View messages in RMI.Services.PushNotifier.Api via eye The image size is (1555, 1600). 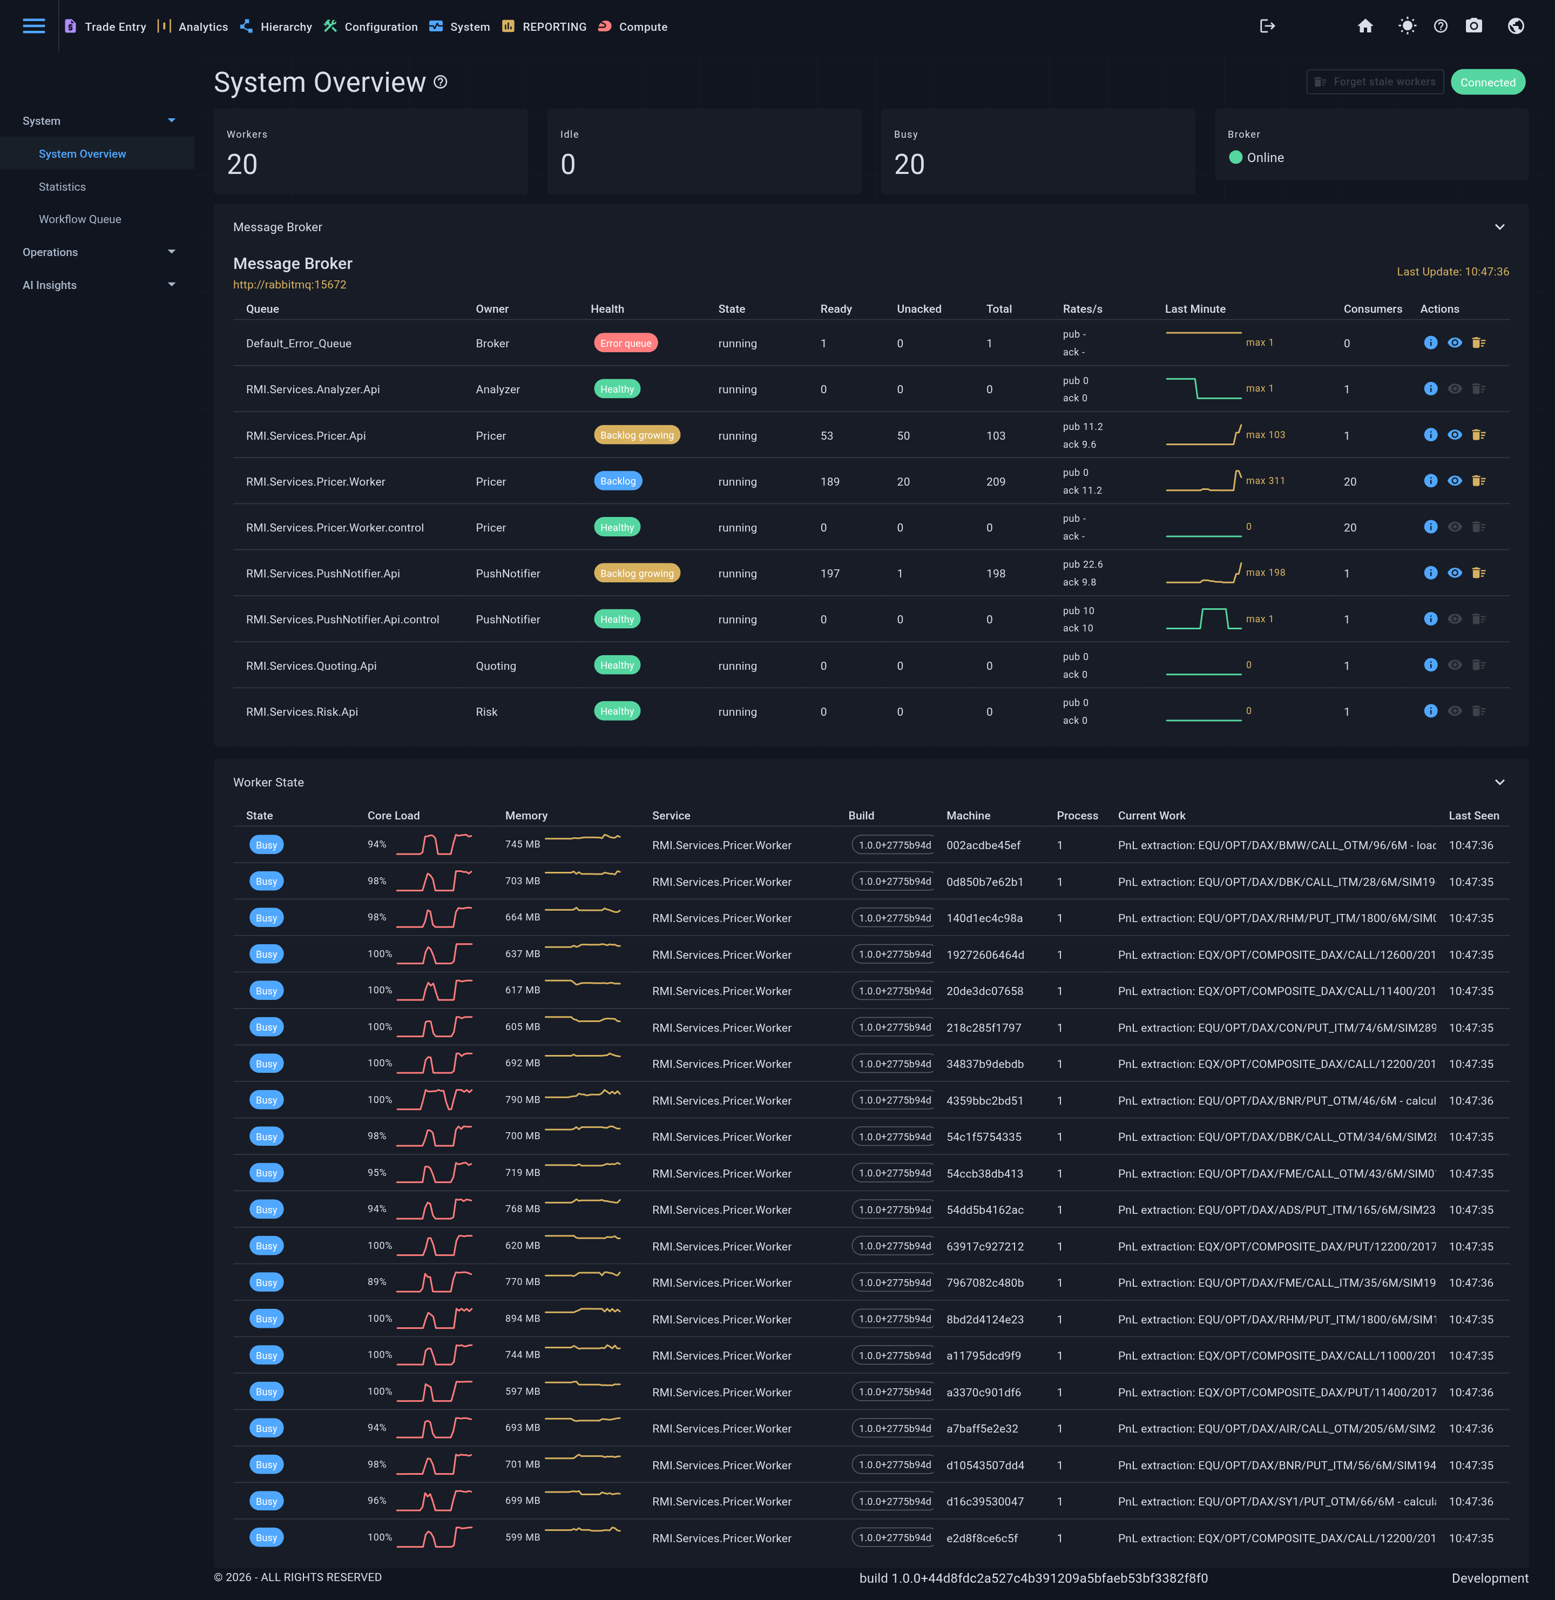click(x=1455, y=573)
